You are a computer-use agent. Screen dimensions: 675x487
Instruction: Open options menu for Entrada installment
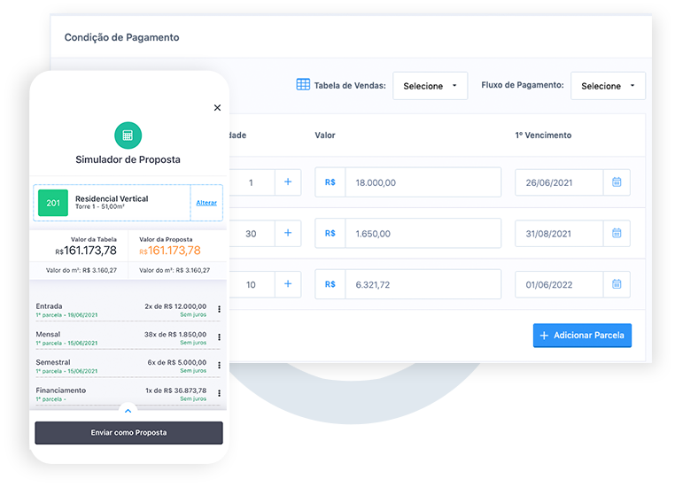click(x=219, y=309)
